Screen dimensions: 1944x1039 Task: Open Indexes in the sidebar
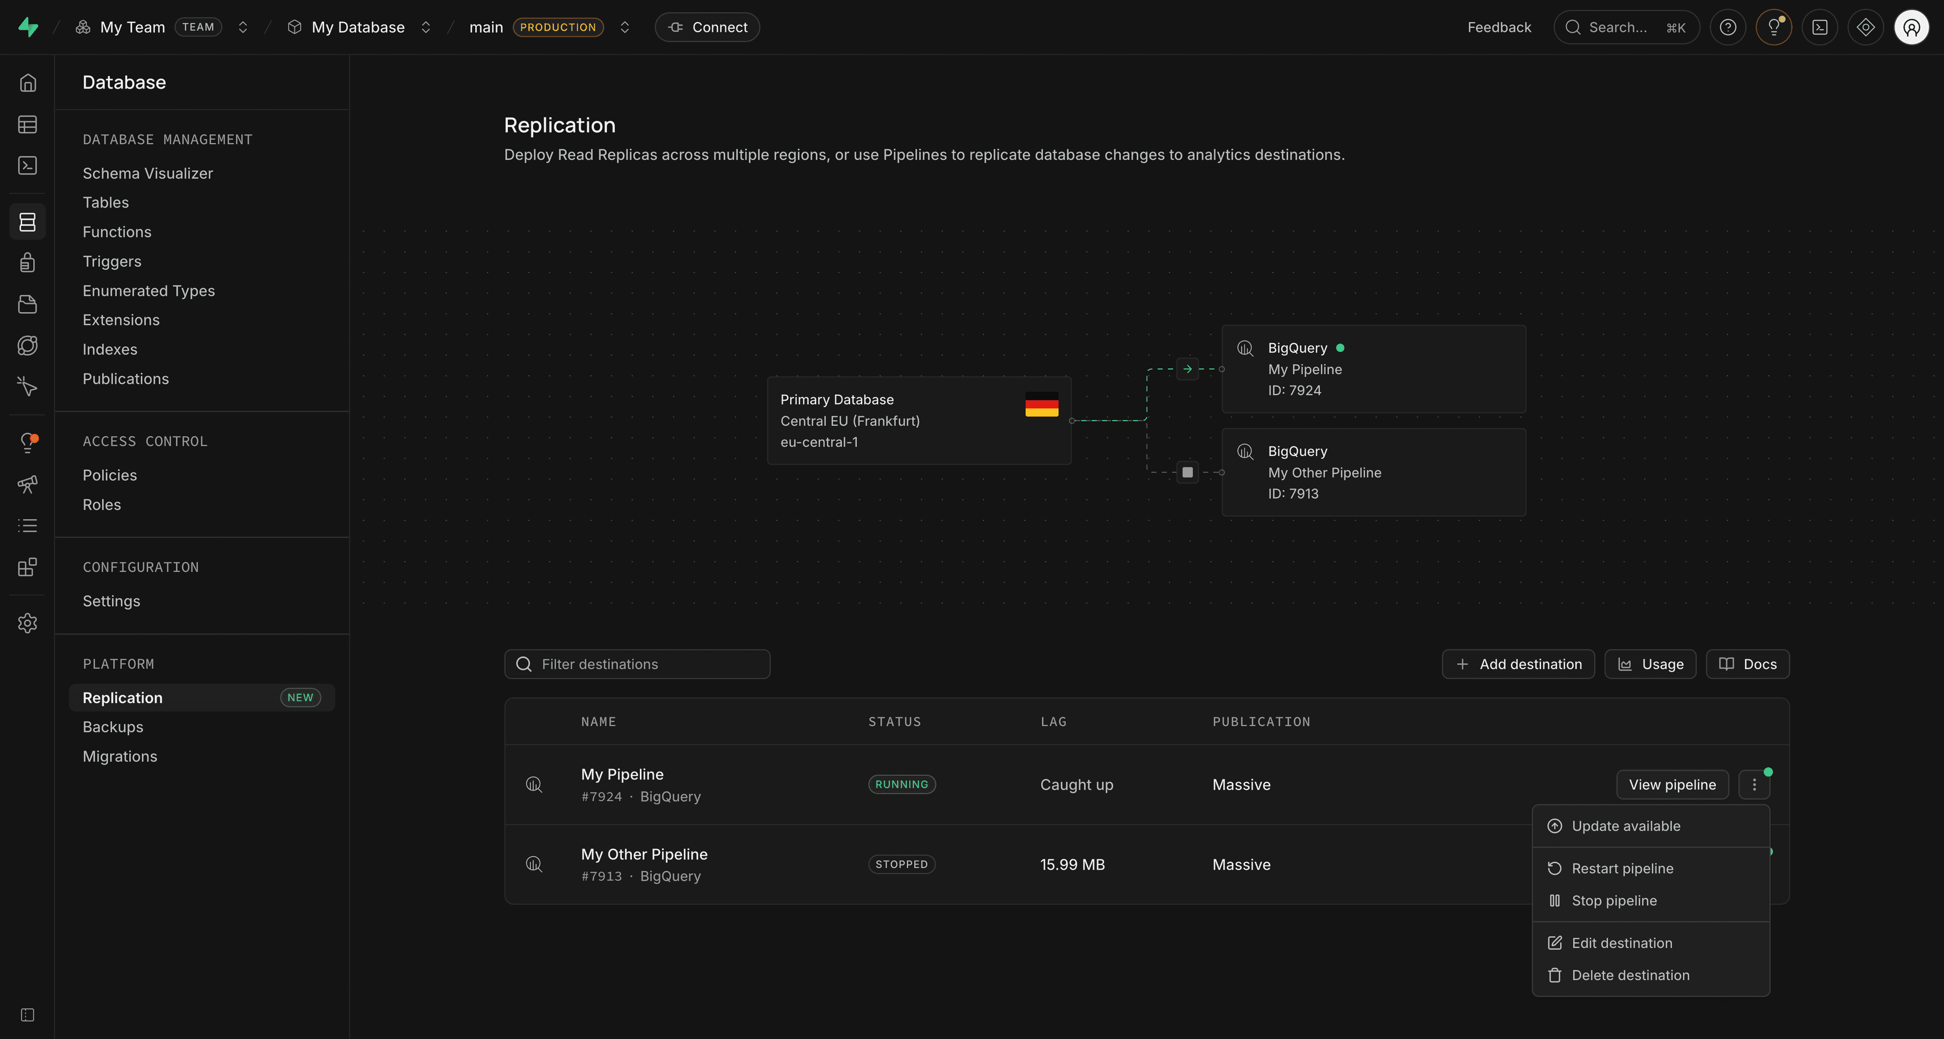coord(110,350)
